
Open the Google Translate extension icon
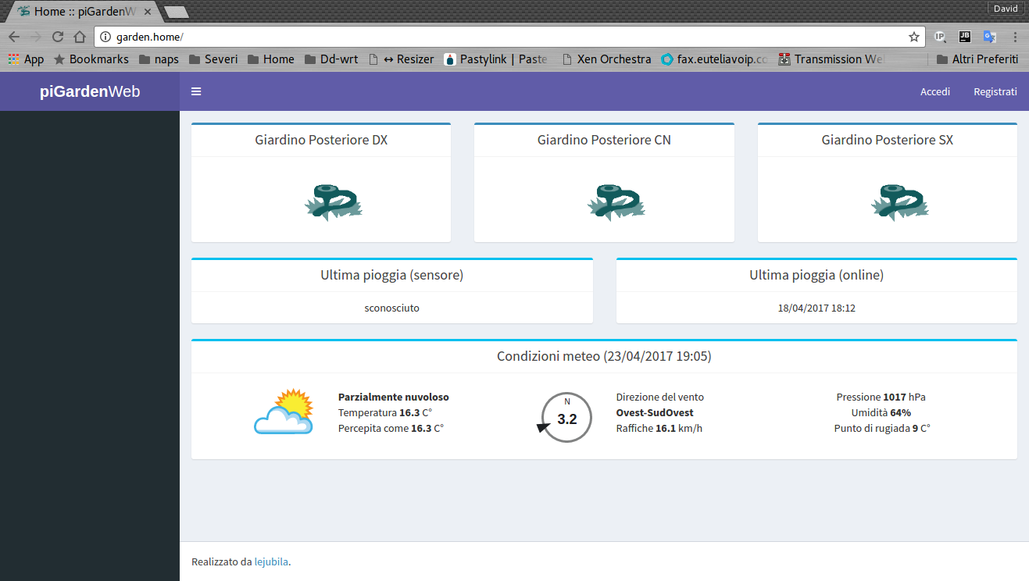989,37
